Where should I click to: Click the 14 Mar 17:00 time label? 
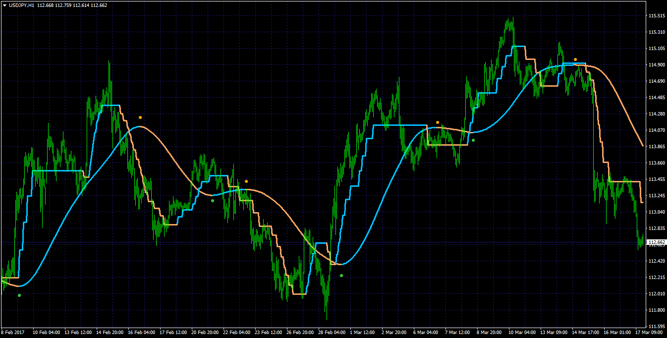pos(586,333)
